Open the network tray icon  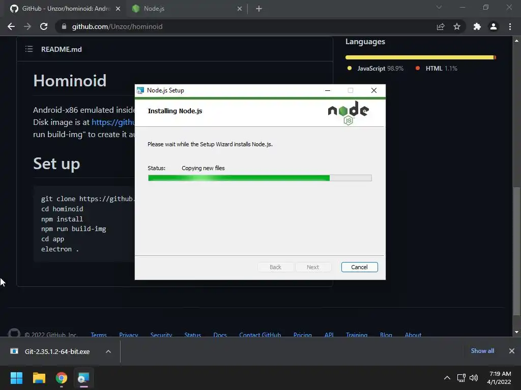point(461,378)
